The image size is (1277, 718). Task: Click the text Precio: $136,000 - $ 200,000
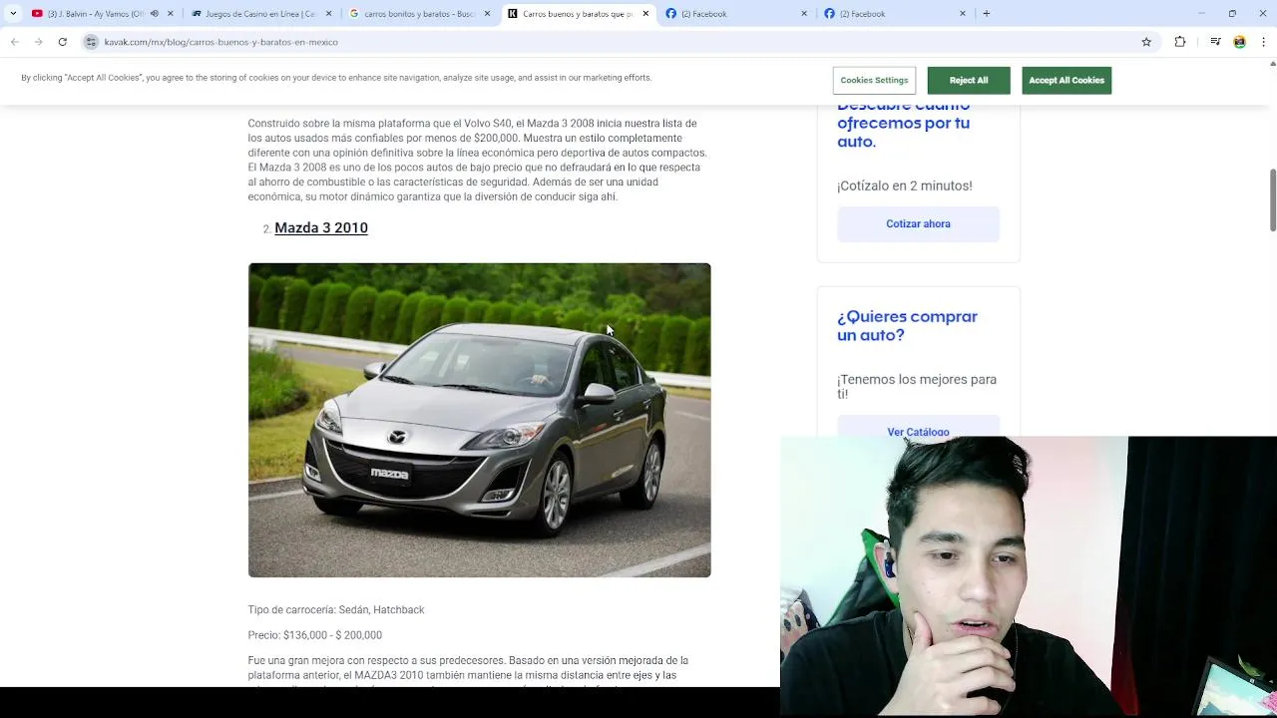(x=315, y=635)
